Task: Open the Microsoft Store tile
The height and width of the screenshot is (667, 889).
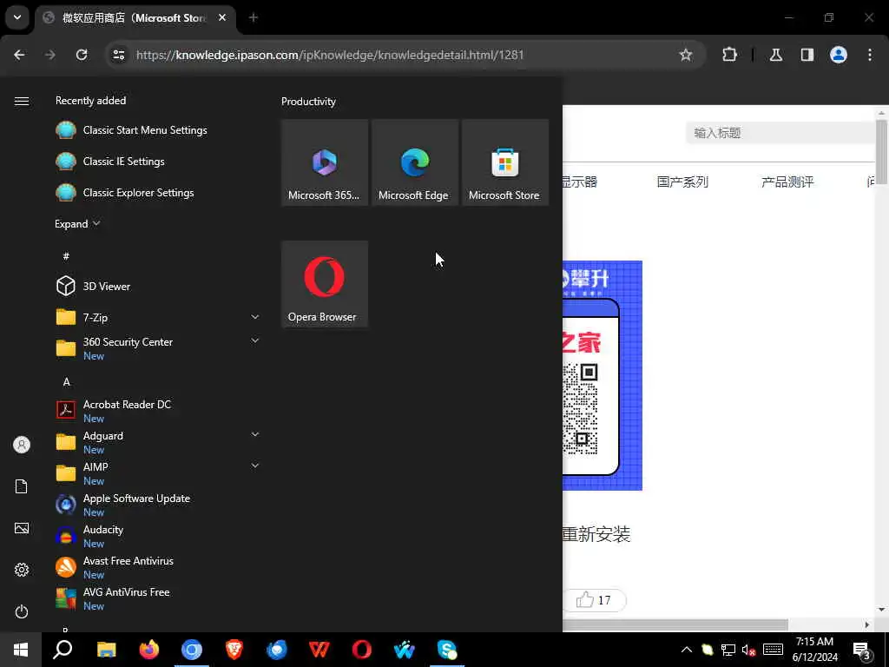Action: [x=504, y=162]
